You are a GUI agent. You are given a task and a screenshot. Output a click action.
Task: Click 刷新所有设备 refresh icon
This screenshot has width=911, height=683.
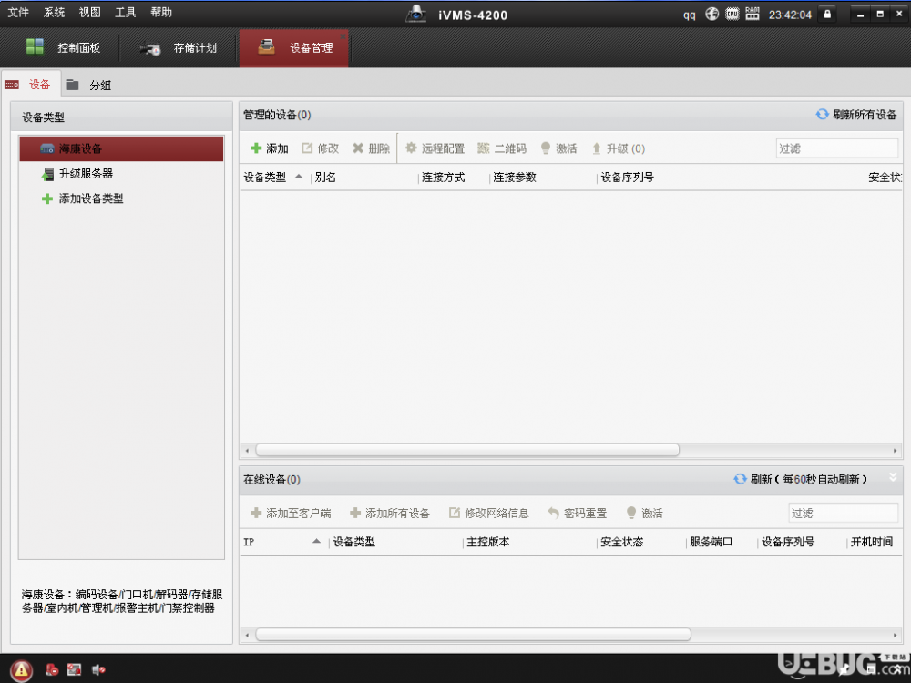point(823,115)
